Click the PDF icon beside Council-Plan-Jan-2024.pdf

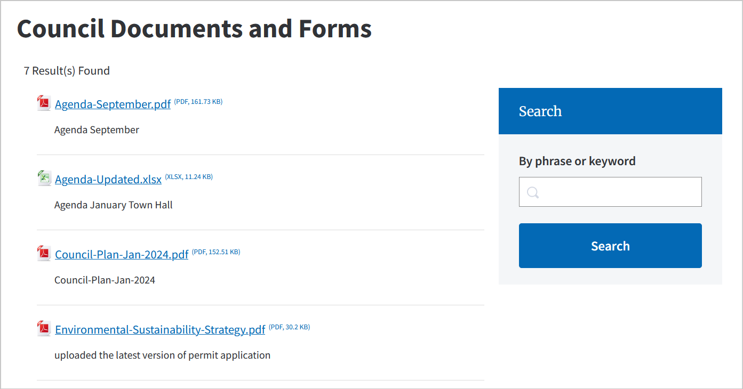pyautogui.click(x=43, y=253)
